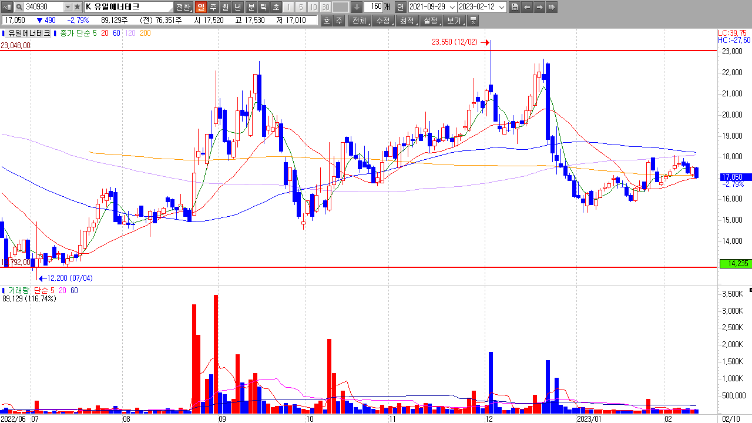The image size is (752, 423).
Task: Click the 02/10 date label on axis
Action: 731,419
